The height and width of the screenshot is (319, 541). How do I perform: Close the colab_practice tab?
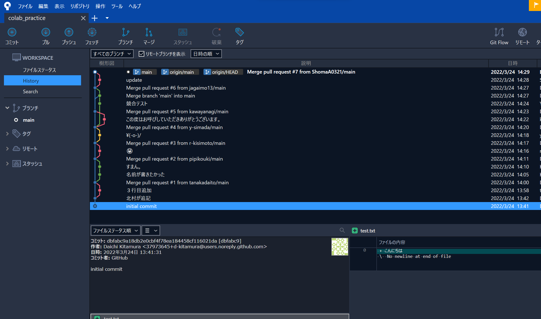[x=83, y=18]
